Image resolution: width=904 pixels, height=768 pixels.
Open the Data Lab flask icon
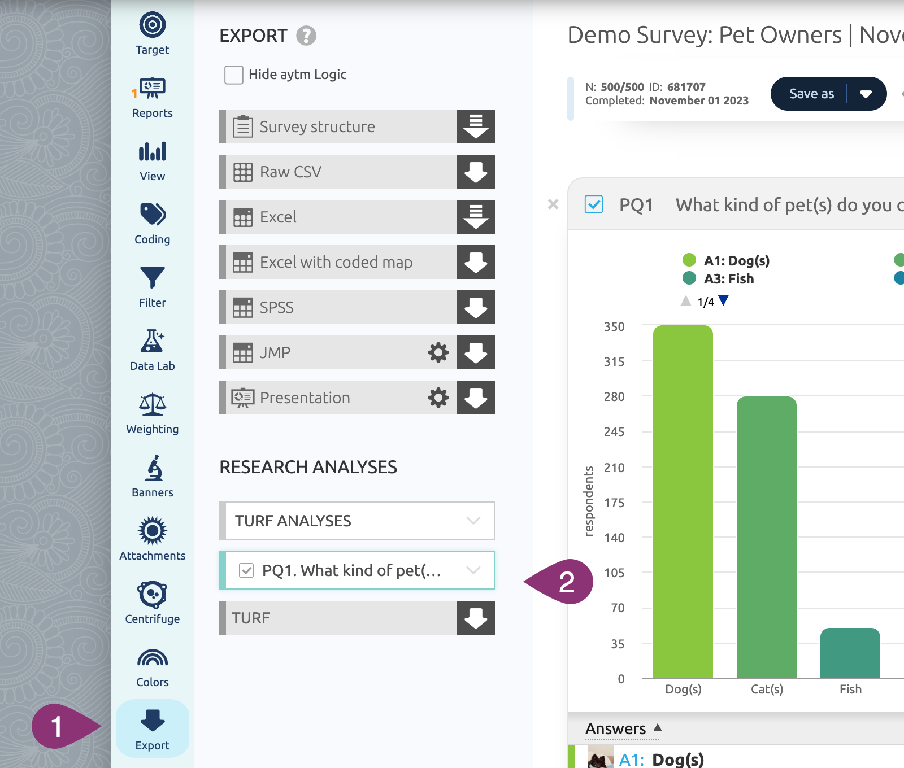152,350
